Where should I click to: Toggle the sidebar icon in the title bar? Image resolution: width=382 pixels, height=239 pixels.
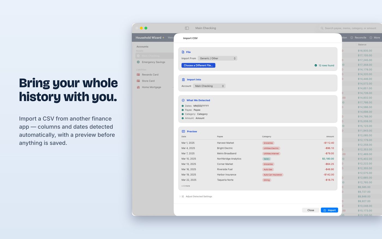[187, 28]
